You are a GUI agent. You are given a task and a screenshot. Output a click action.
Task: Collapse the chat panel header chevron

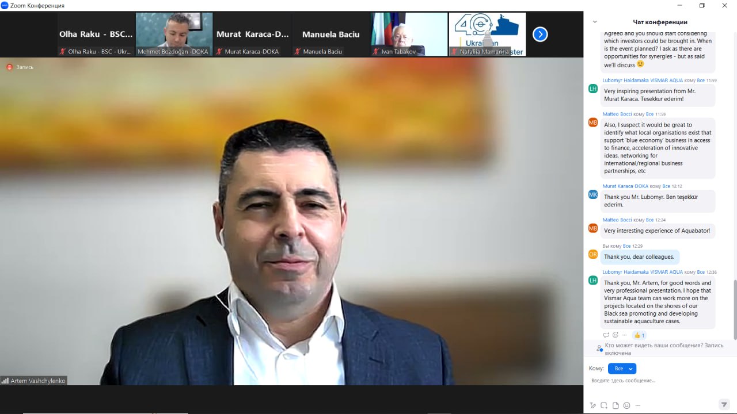tap(595, 22)
